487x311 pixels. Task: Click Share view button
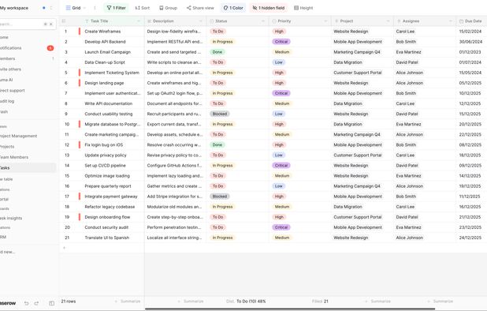click(200, 8)
